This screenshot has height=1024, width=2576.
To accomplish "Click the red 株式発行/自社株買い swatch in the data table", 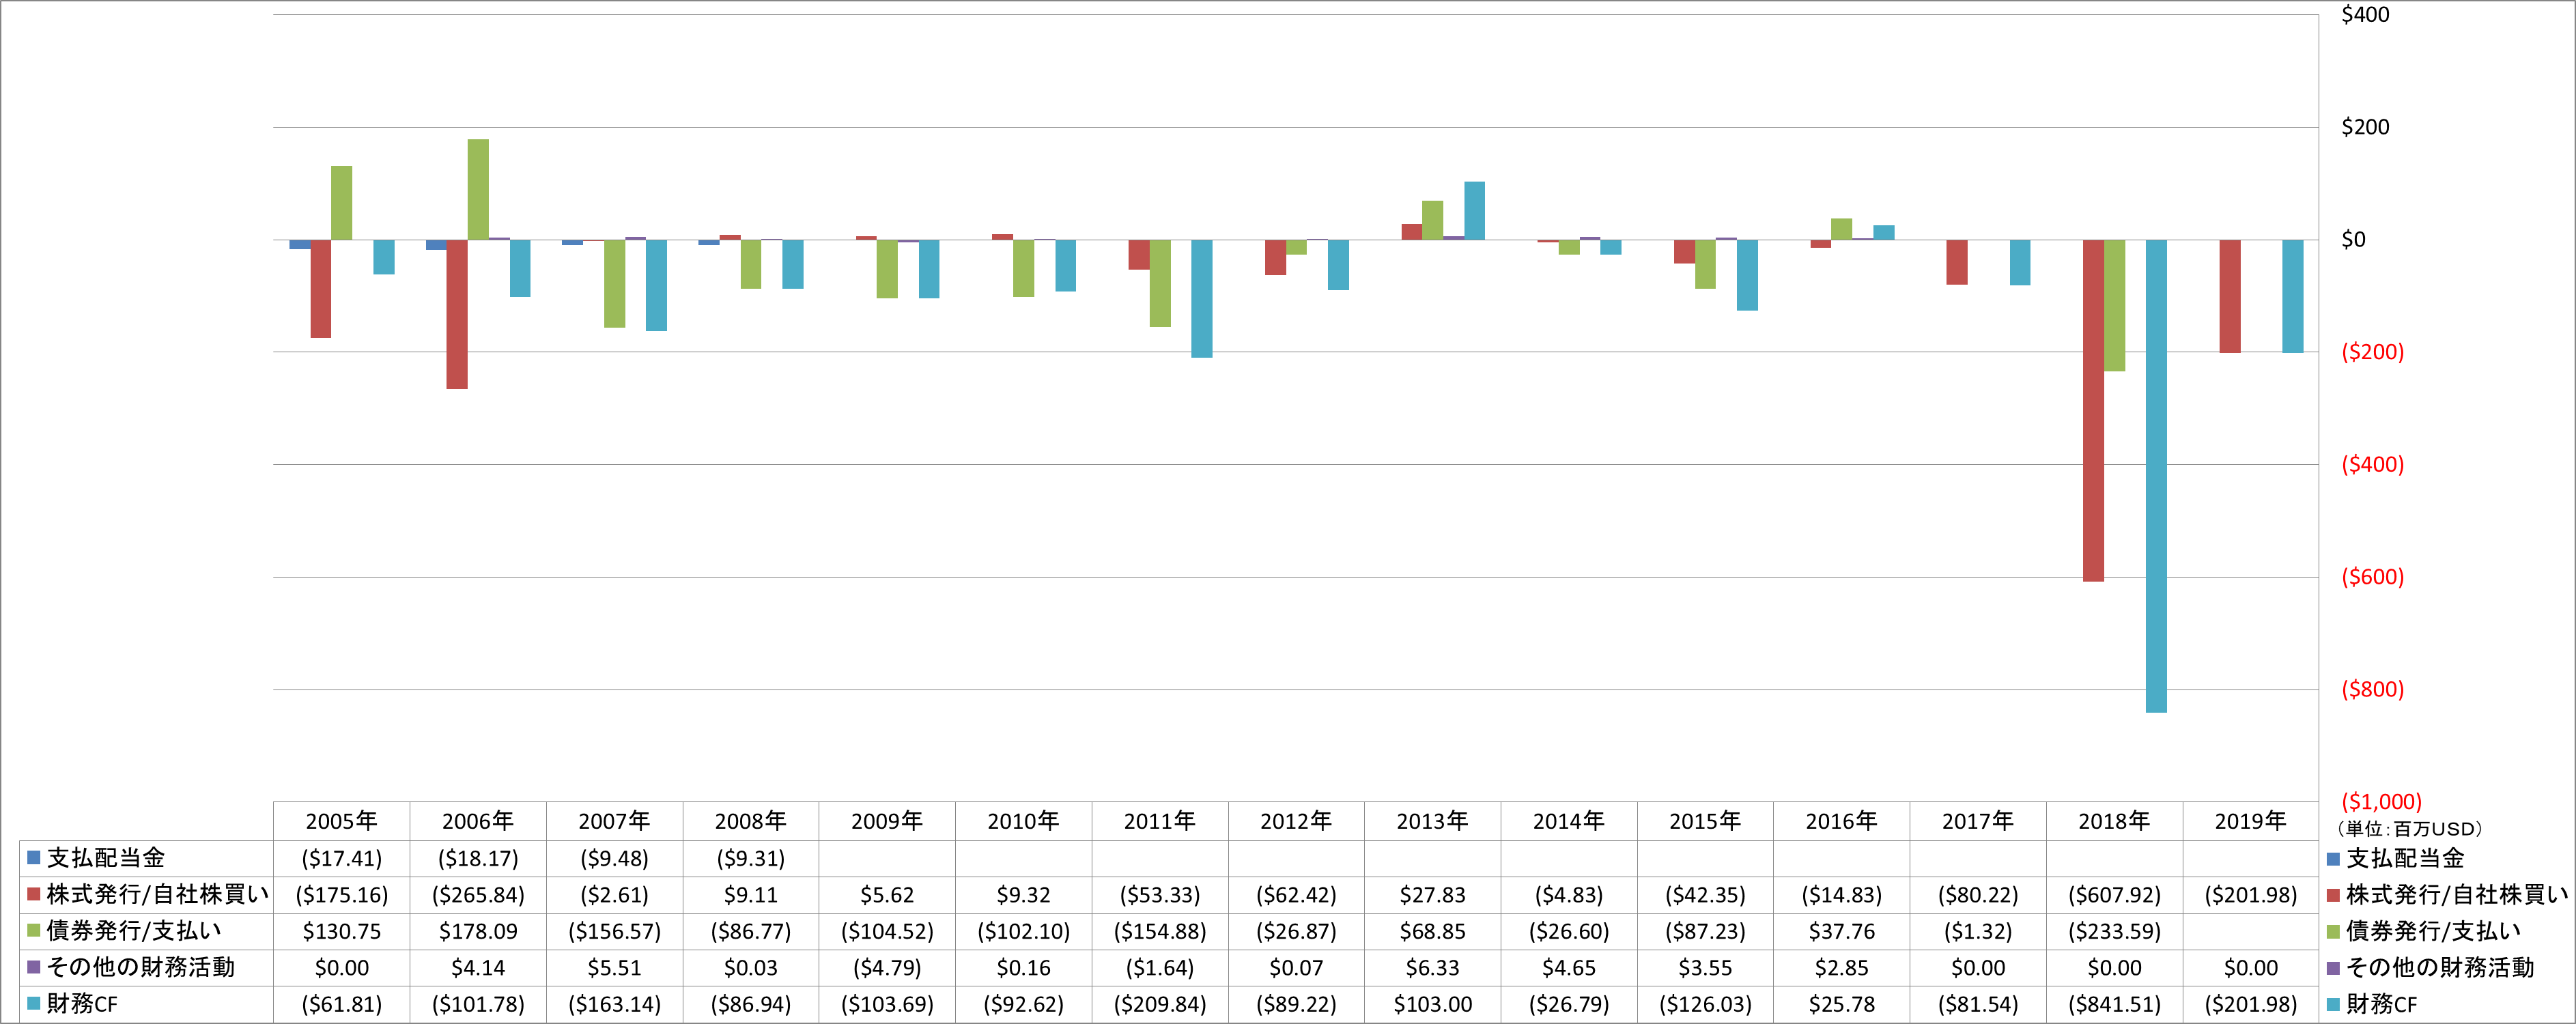I will [33, 895].
